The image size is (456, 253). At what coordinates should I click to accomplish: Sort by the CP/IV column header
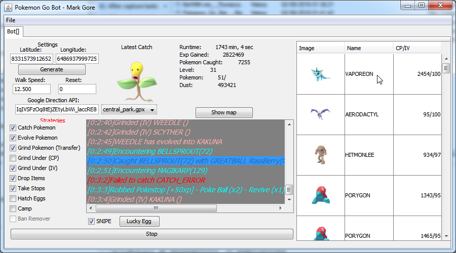click(415, 48)
